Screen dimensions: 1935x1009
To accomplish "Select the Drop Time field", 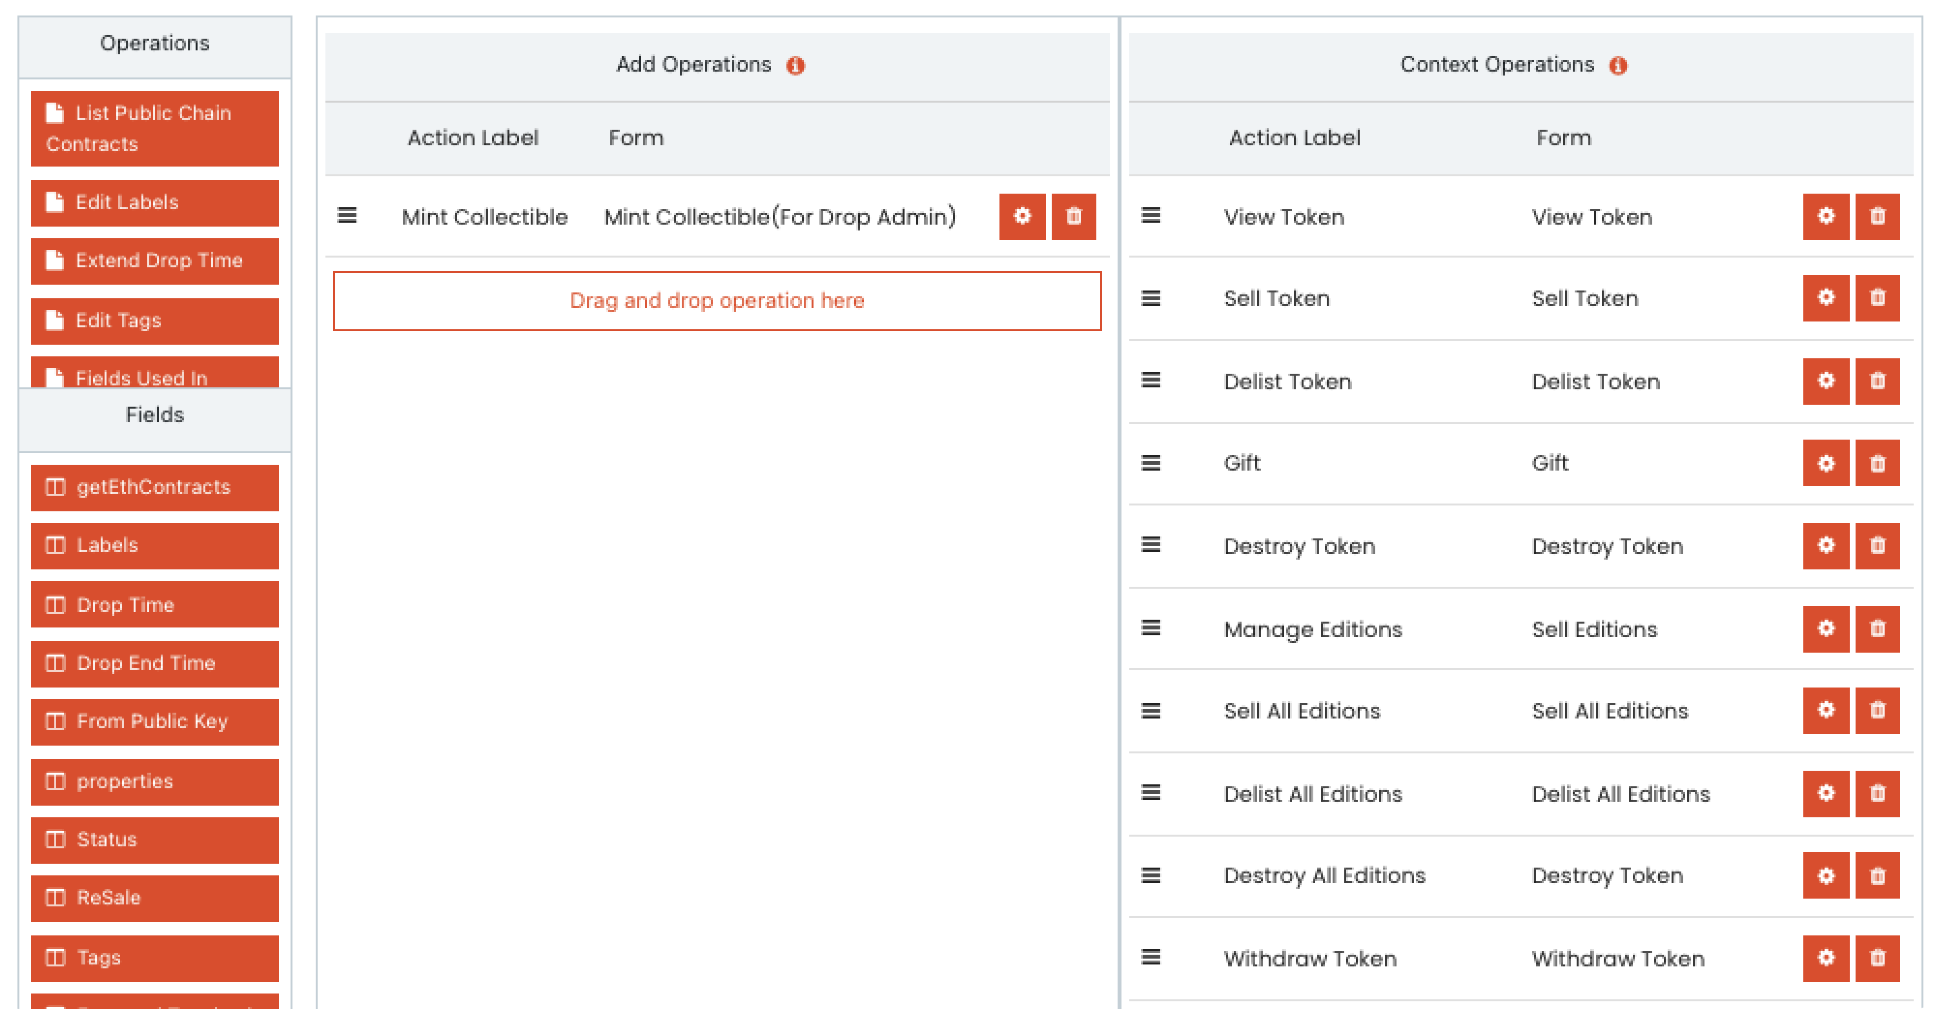I will point(155,605).
